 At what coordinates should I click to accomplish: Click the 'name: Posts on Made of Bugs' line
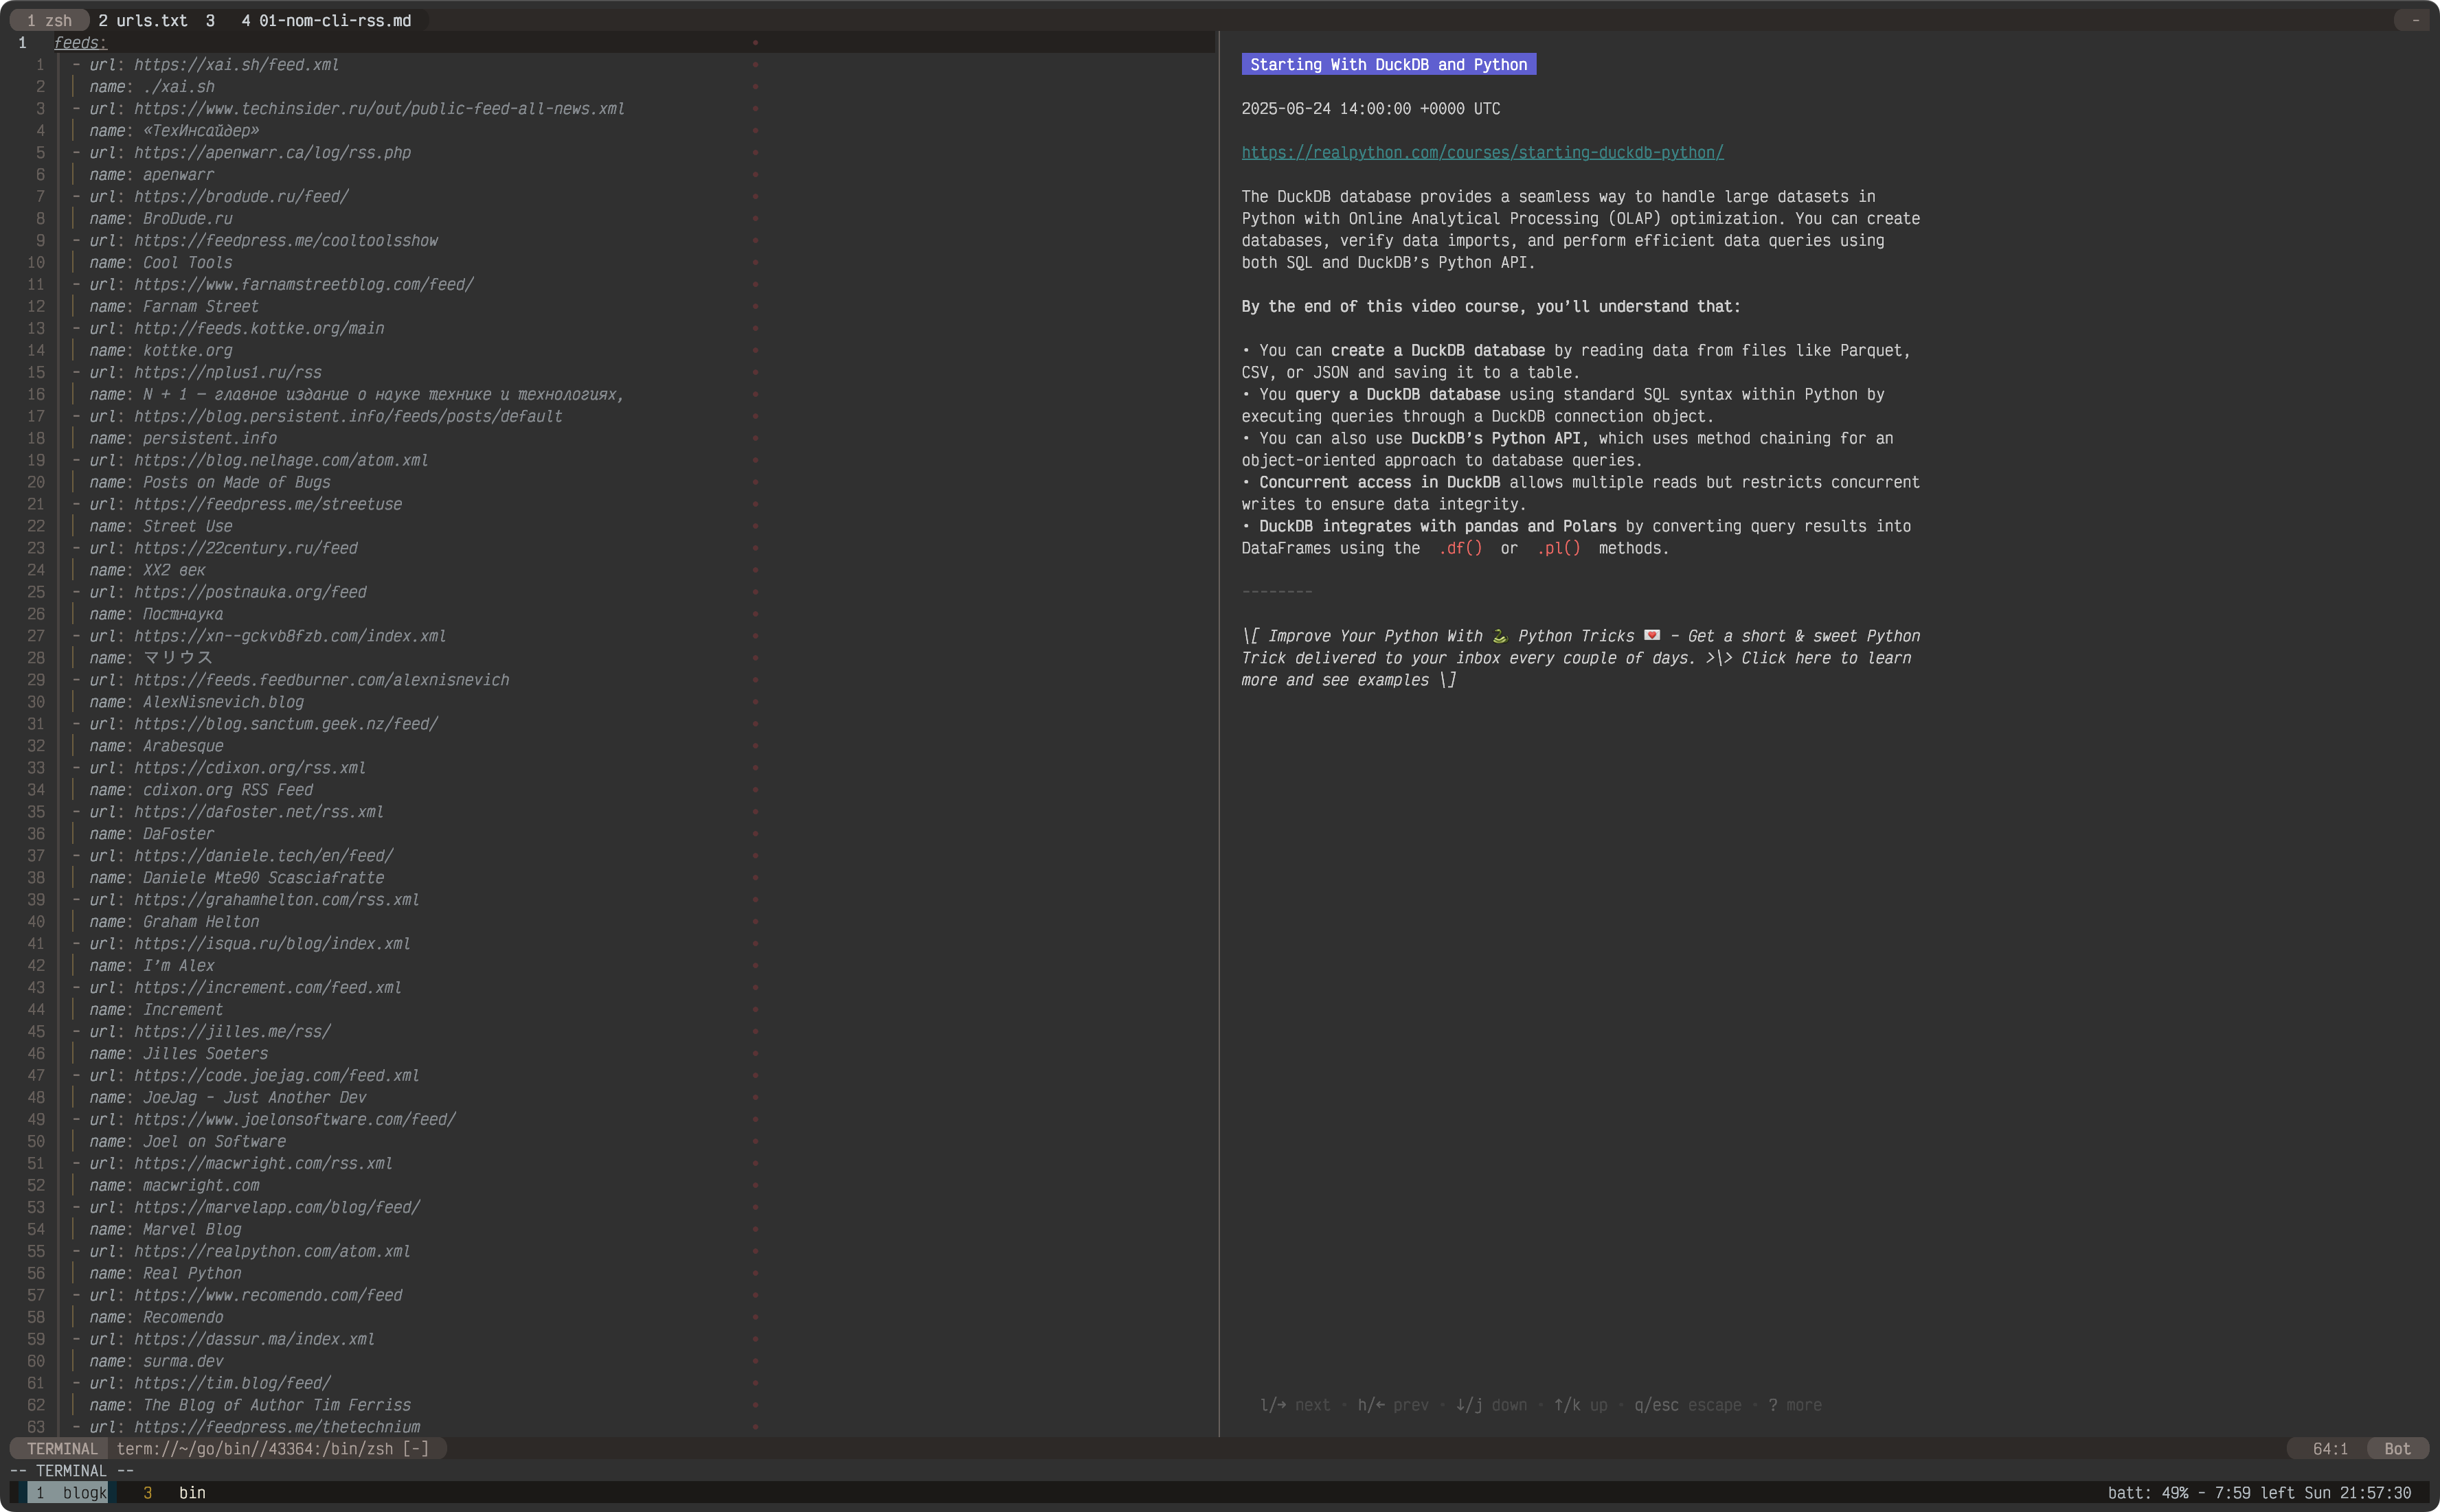click(210, 482)
